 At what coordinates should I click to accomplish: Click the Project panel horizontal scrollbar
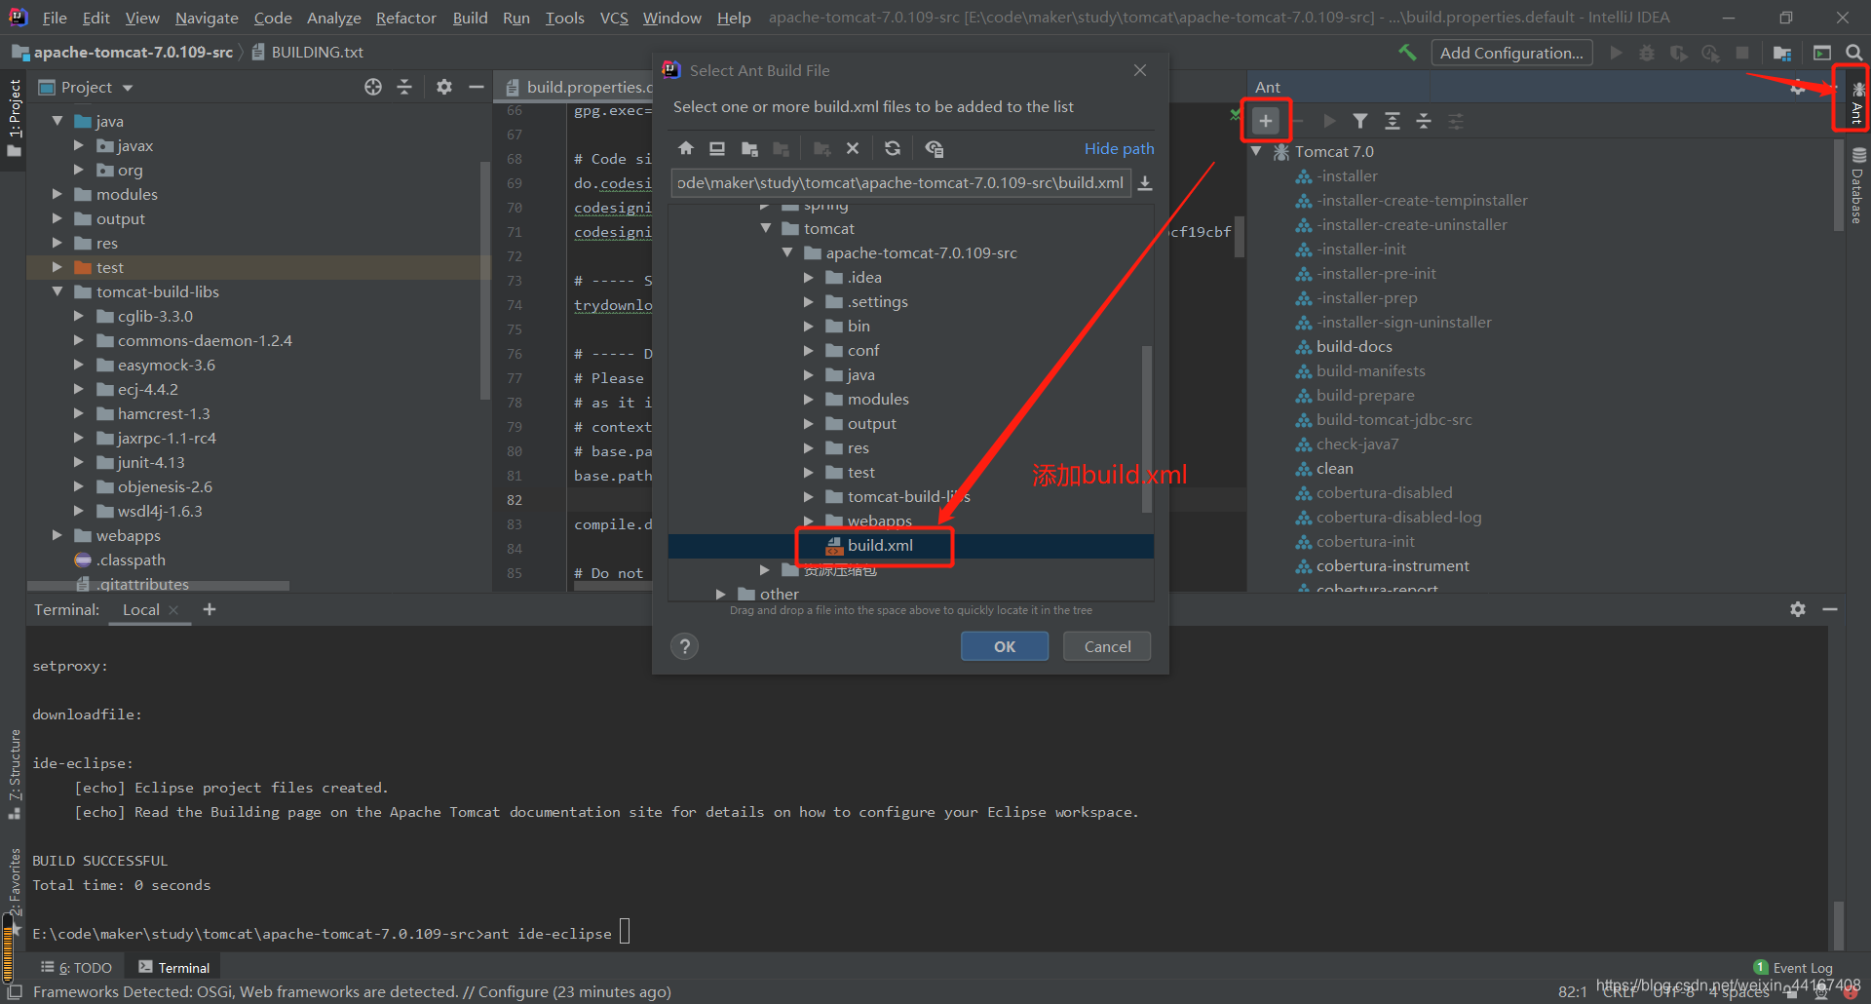coord(159,586)
